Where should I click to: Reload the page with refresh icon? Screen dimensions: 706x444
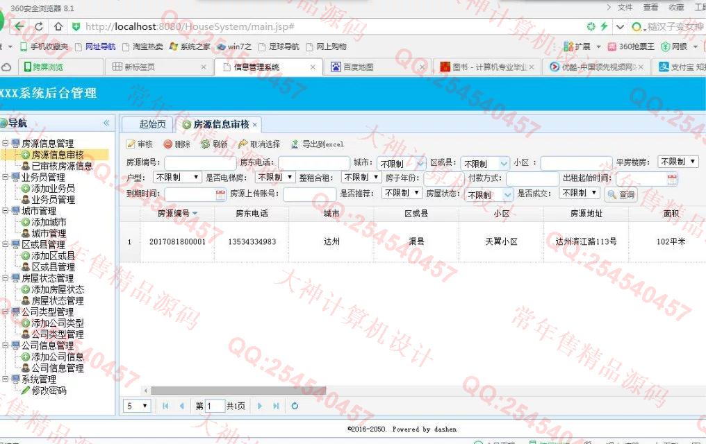39,26
